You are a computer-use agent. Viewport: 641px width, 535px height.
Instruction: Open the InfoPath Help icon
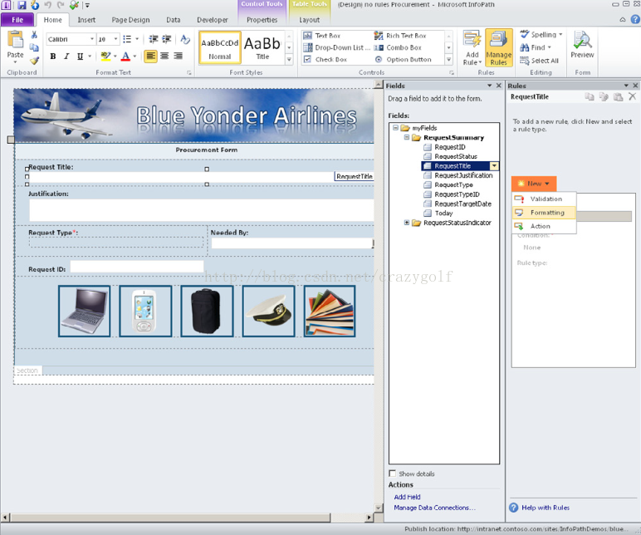pyautogui.click(x=635, y=19)
